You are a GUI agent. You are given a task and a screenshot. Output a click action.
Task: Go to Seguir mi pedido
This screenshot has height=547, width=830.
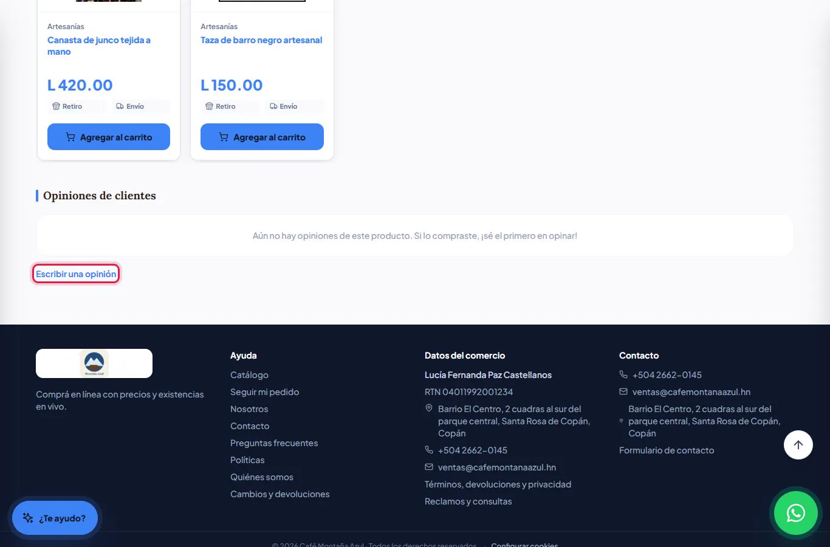[x=264, y=392]
